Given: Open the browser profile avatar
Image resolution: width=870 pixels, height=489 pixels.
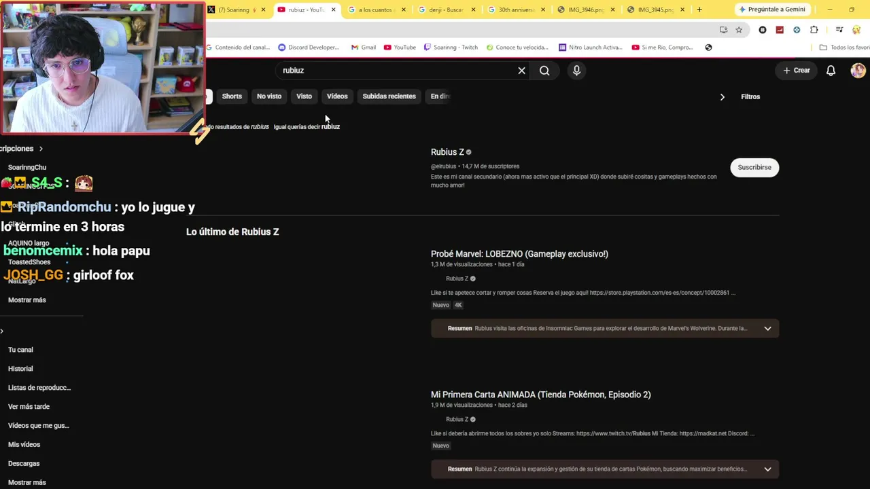Looking at the screenshot, I should [856, 30].
